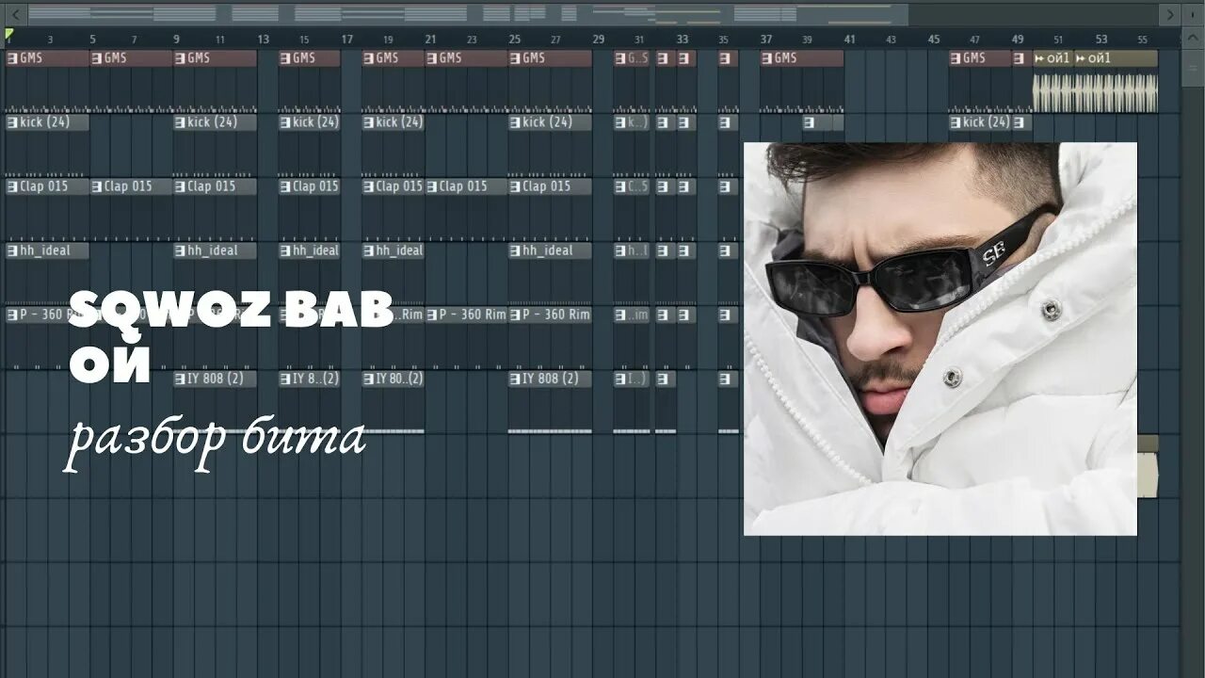Select the kick (24) clip at bar 25

click(550, 122)
